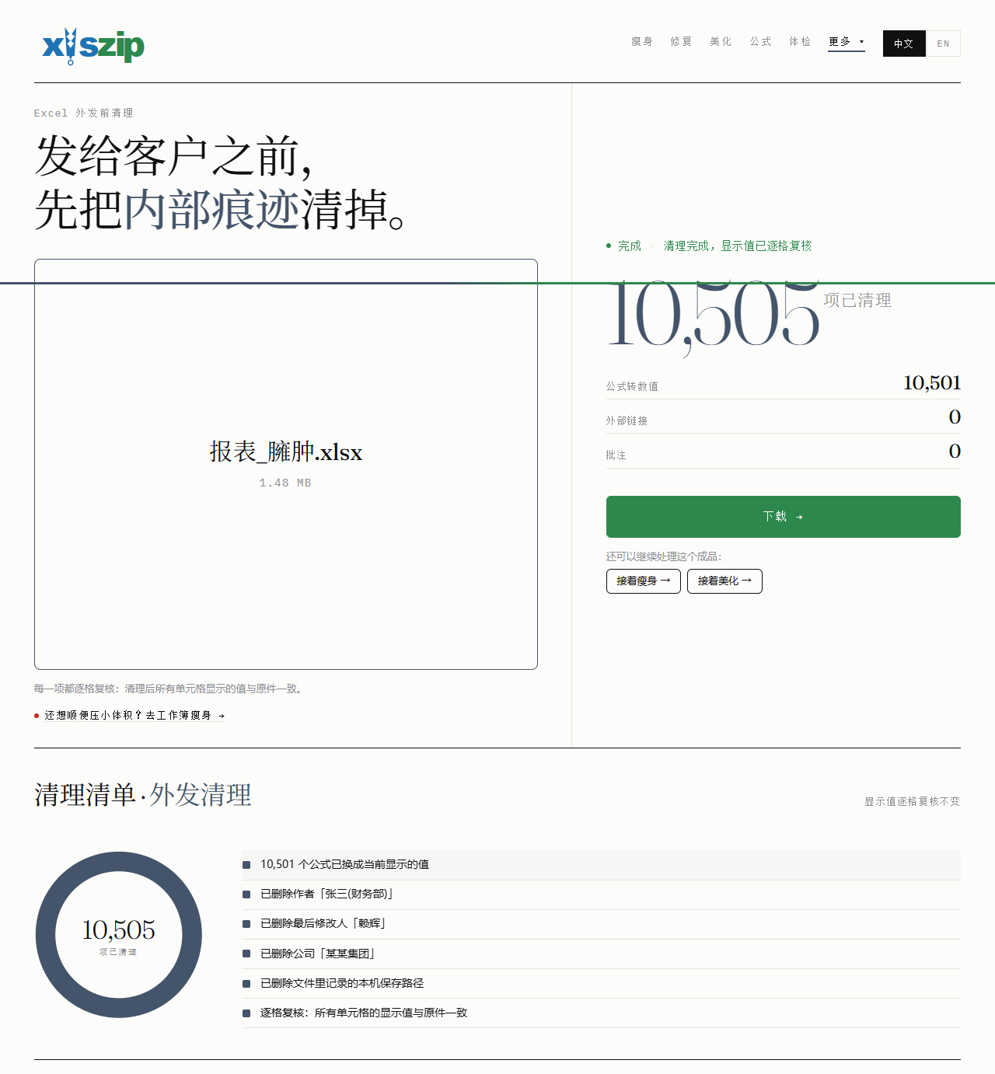Select list row 已删除最后修改人「赖辉」
Viewport: 995px width, 1074px height.
(x=602, y=924)
